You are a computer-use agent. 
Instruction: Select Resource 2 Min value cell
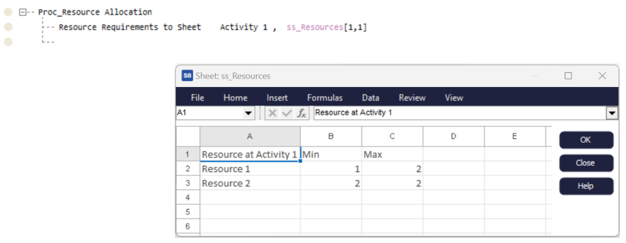pyautogui.click(x=331, y=183)
